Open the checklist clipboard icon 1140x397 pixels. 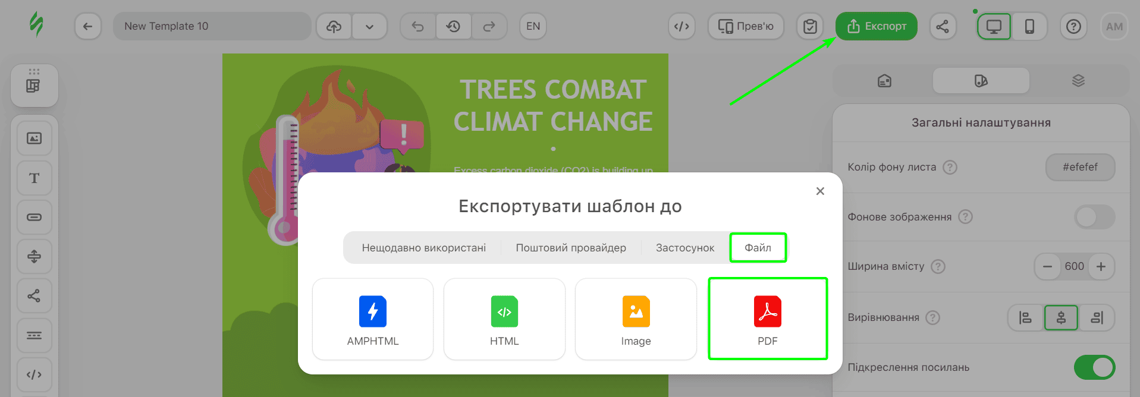[x=810, y=26]
